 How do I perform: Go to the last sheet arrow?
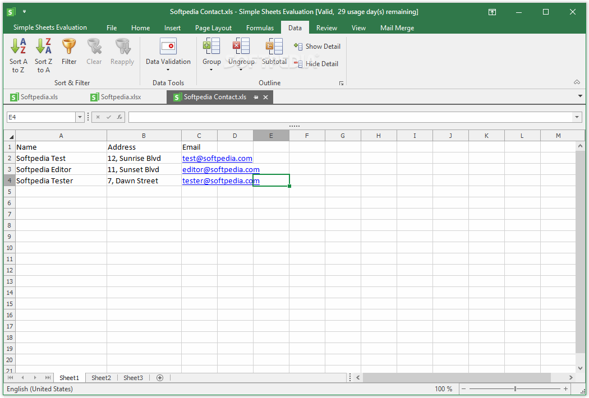click(48, 378)
